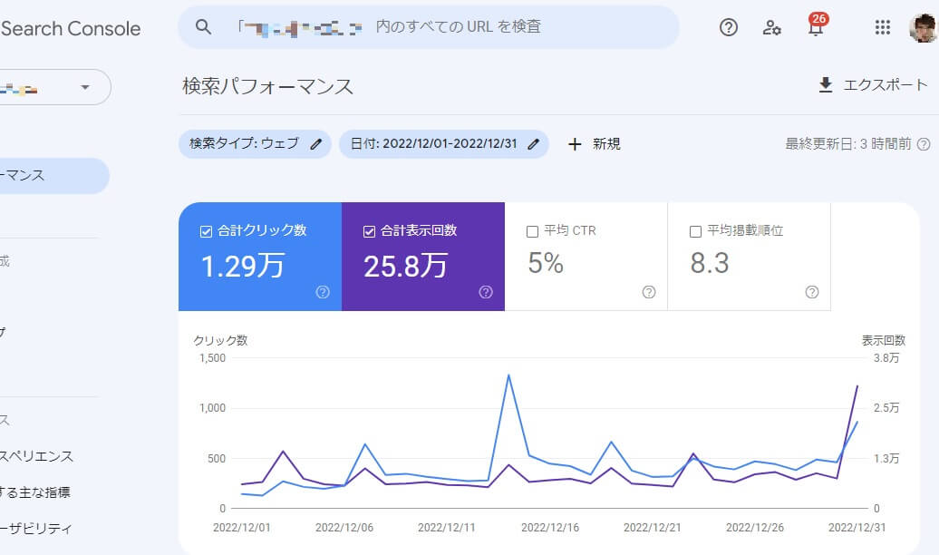Click the plus icon beside 新規
The height and width of the screenshot is (555, 939).
[x=575, y=144]
